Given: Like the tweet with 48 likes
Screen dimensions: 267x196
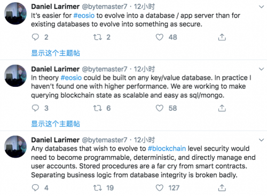Looking at the screenshot, I should [x=160, y=37].
